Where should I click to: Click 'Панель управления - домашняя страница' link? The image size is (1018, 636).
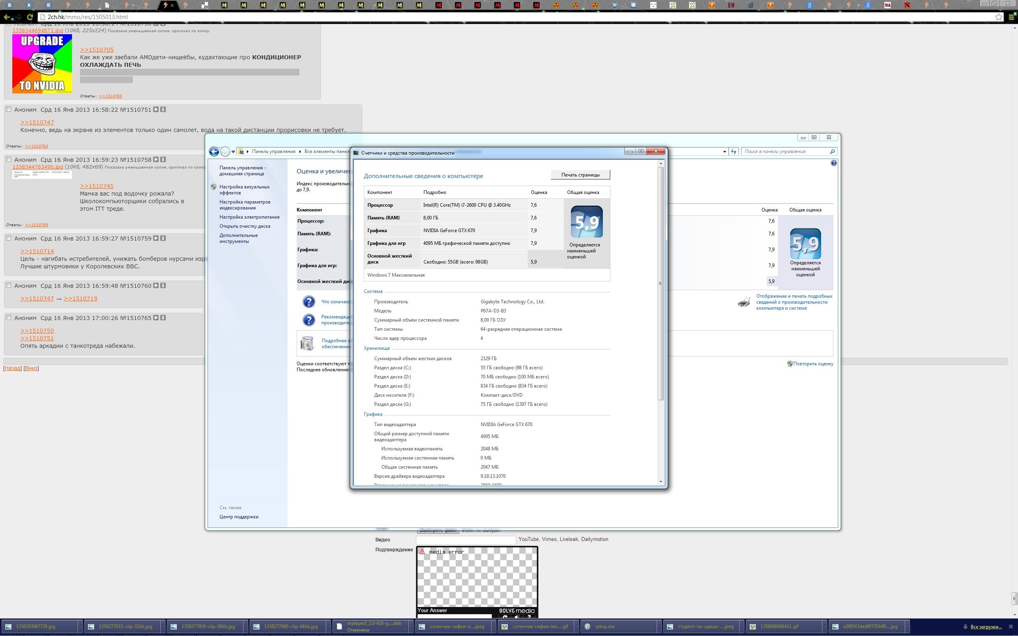click(242, 171)
